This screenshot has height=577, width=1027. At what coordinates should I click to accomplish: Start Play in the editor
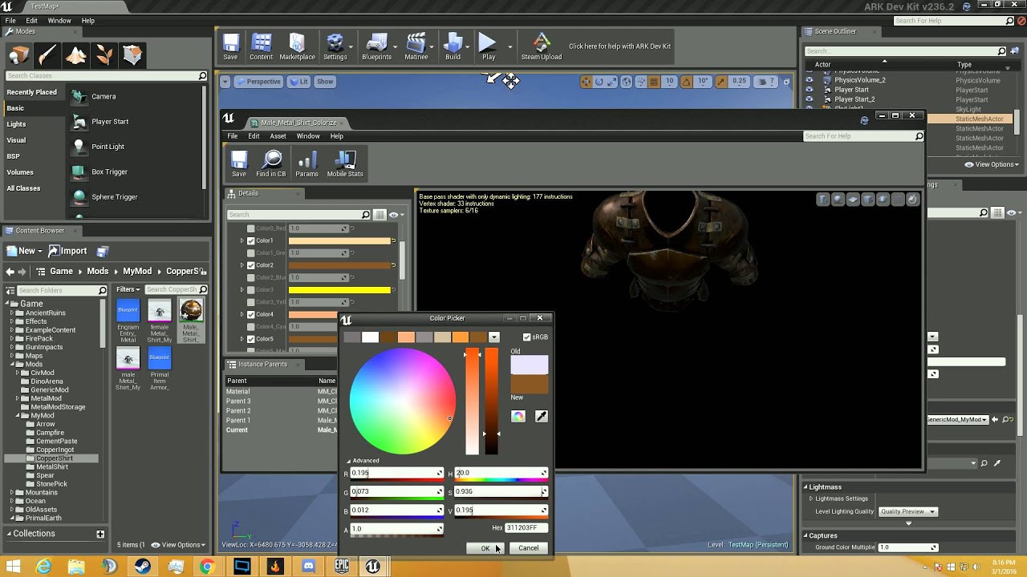click(x=488, y=46)
